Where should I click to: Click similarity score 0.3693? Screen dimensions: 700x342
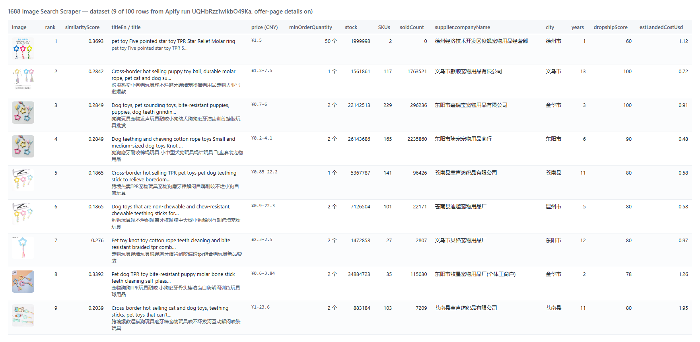pos(96,41)
